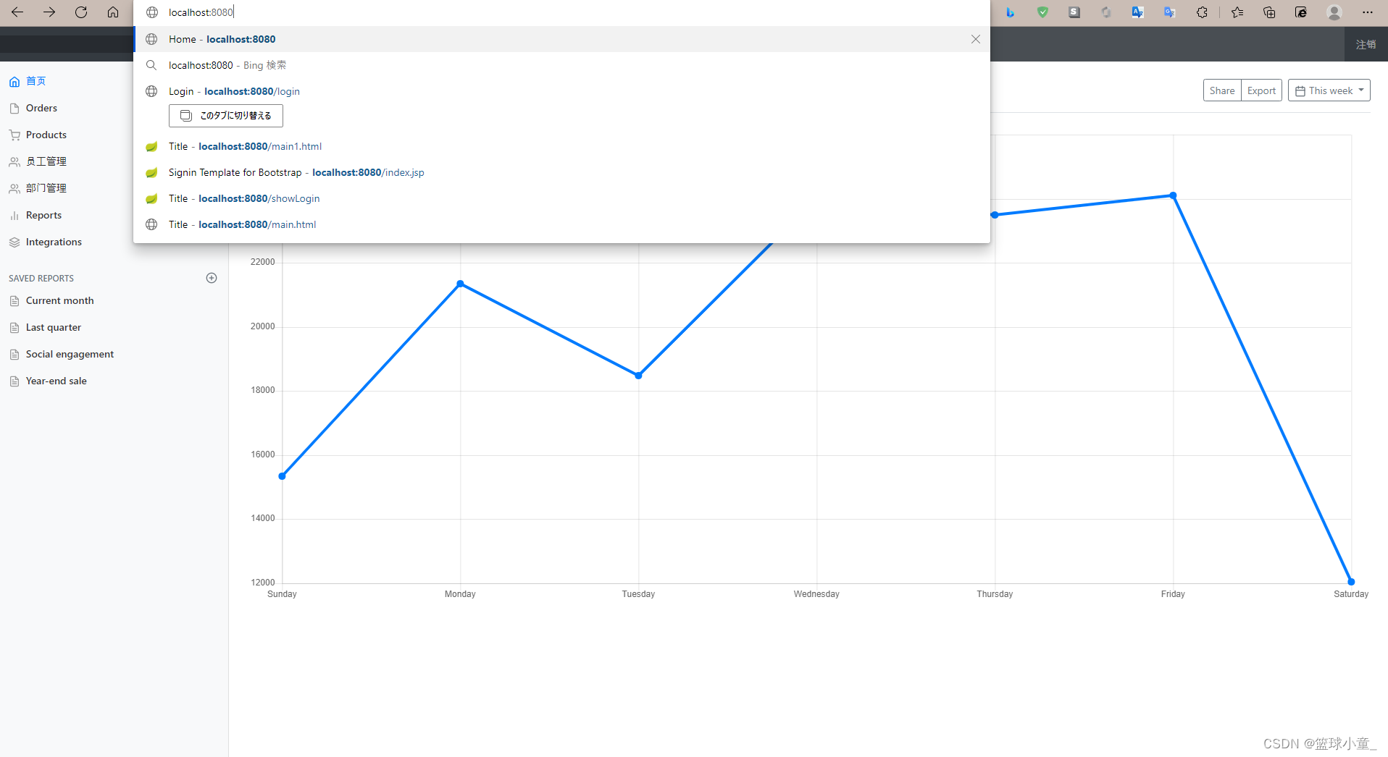
Task: Open the green shield AdGuard extension
Action: point(1042,12)
